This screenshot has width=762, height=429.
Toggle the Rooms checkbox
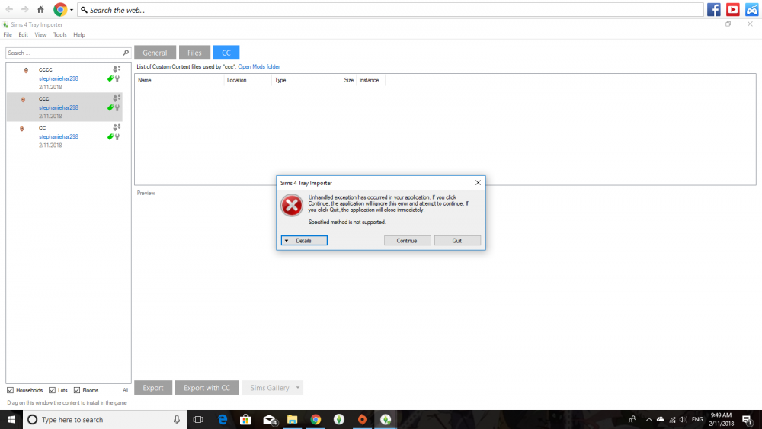point(77,390)
